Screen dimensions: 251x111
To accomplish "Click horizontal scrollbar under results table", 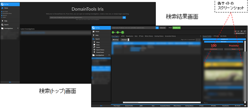I will coord(162,102).
